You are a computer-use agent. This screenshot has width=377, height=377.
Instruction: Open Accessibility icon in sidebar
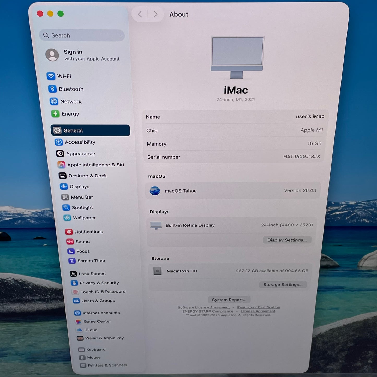59,142
